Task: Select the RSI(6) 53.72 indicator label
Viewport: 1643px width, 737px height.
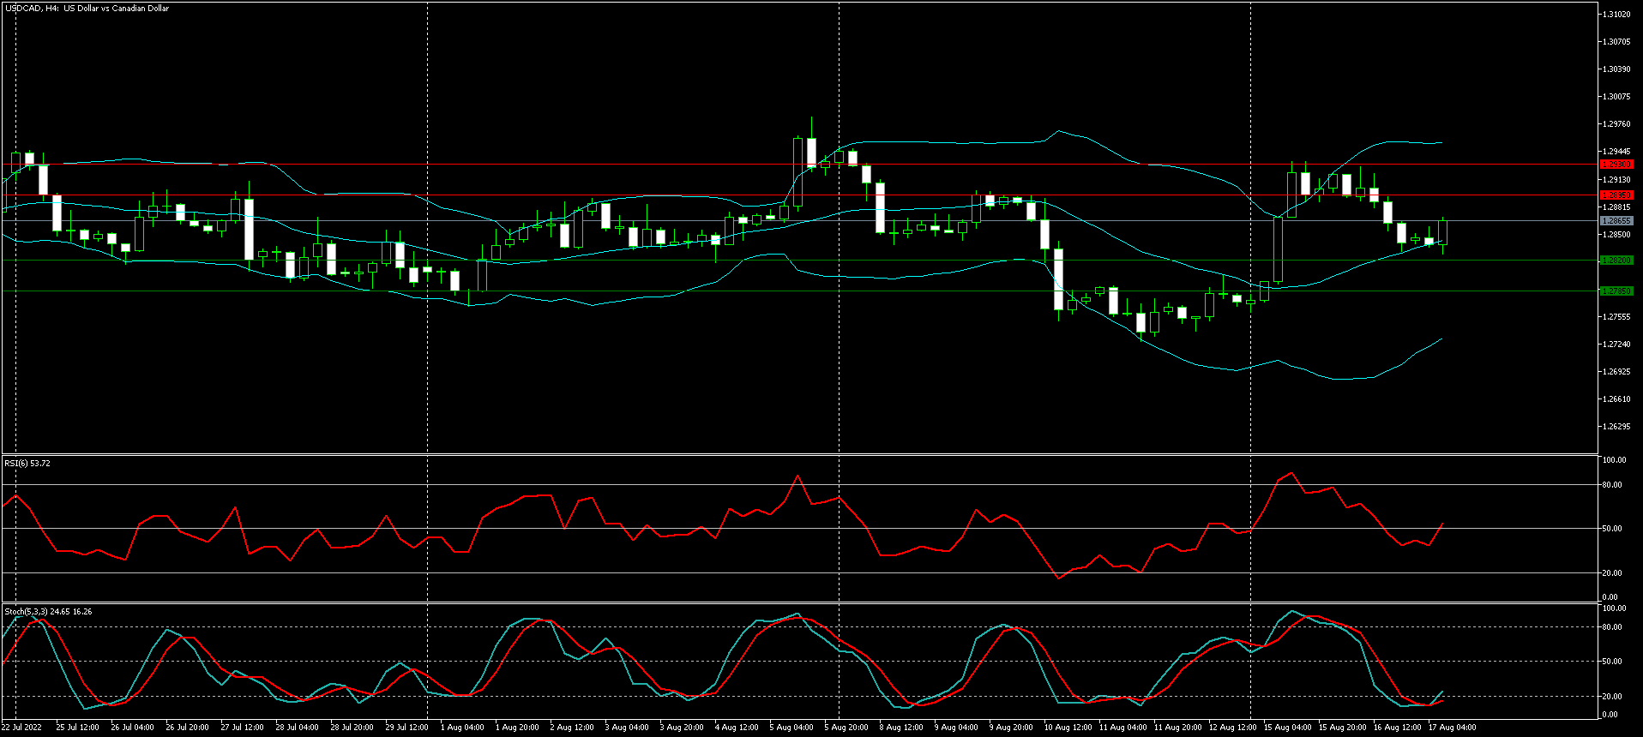Action: point(27,464)
